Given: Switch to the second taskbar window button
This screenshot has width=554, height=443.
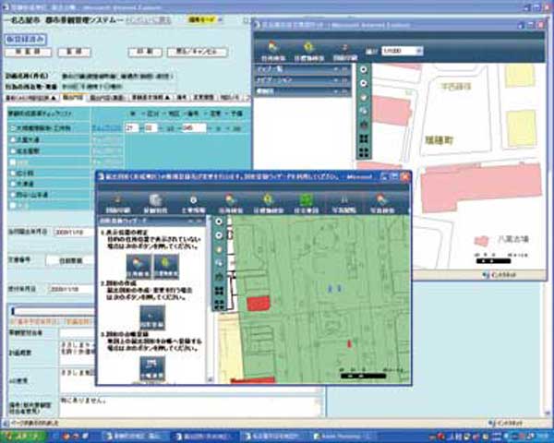Looking at the screenshot, I should (x=202, y=437).
